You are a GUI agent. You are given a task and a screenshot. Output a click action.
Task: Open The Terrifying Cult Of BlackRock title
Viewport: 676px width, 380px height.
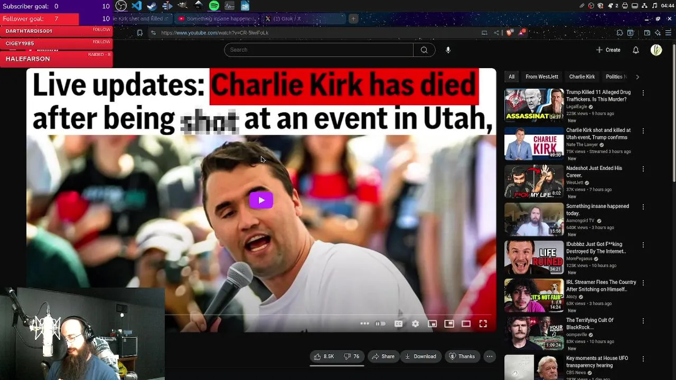pyautogui.click(x=590, y=324)
